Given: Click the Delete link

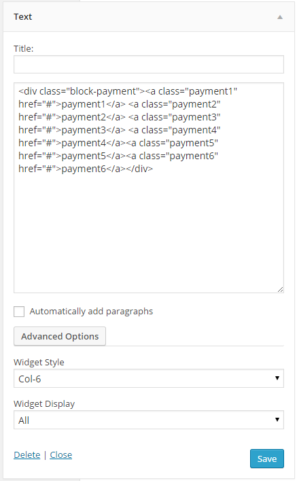Looking at the screenshot, I should (27, 455).
